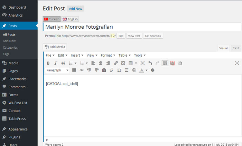
Task: Insert a blockquote with the quote icon
Action: click(63, 63)
